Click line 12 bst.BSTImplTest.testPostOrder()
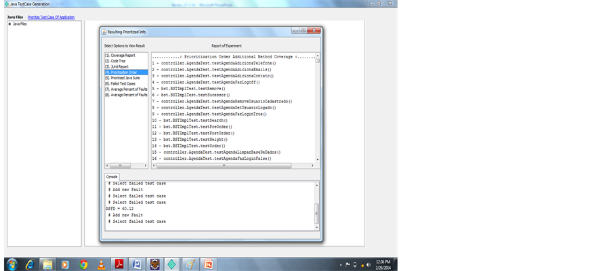 (193, 133)
